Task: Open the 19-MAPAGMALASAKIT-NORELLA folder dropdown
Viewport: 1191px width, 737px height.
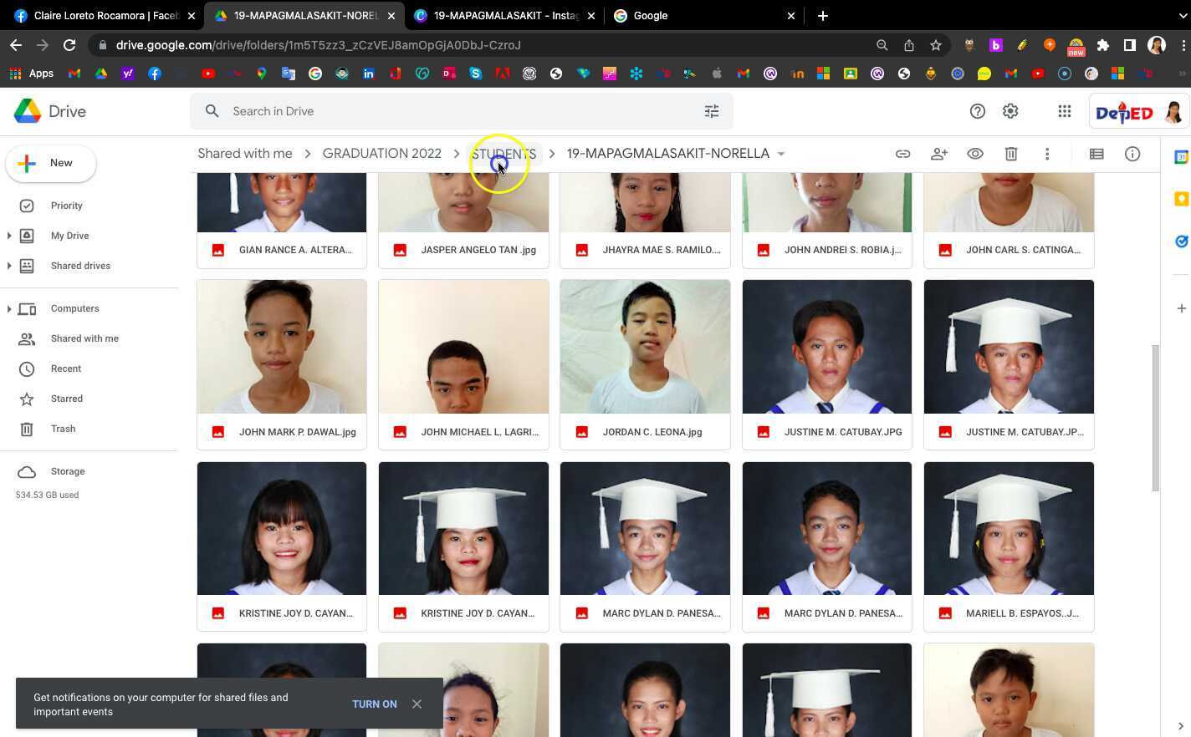Action: click(780, 154)
